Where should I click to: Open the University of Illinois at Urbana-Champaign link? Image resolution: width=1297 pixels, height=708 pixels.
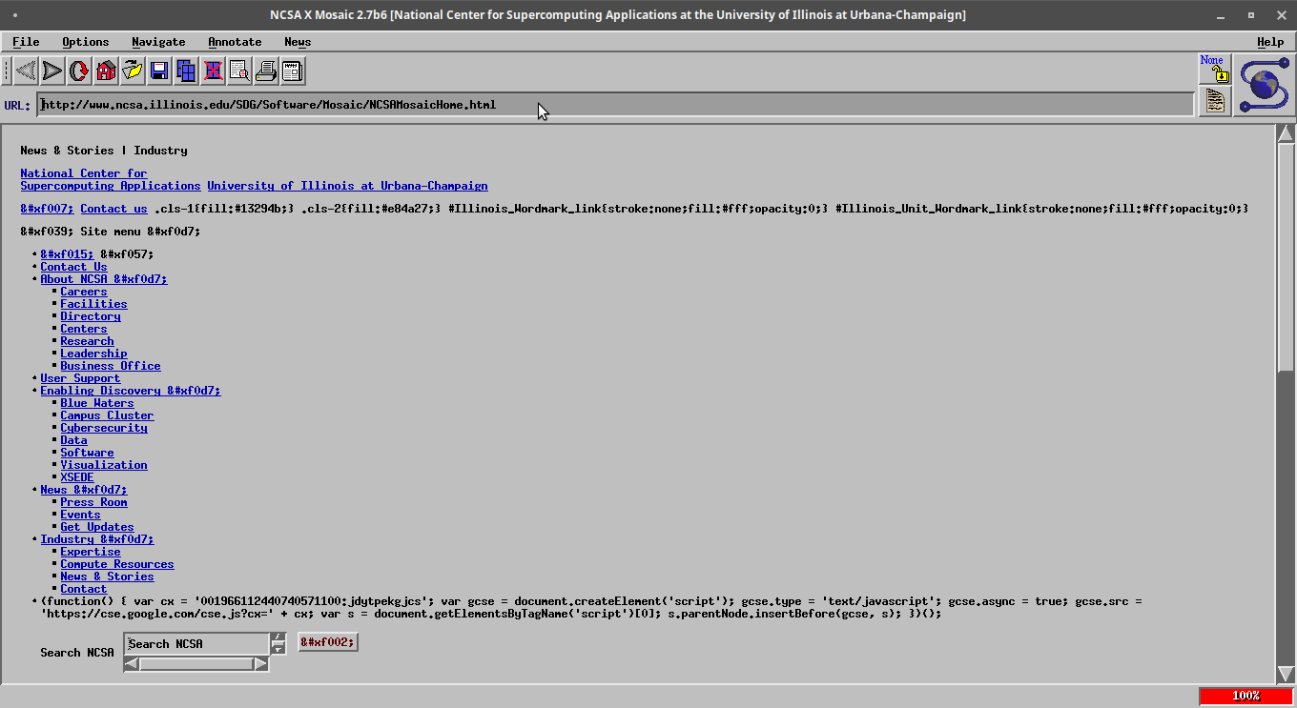click(x=347, y=186)
